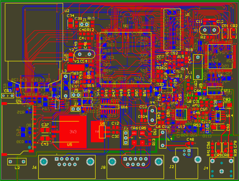Click the U7 IC footprint
Screen dimensions: 239x181
(57, 104)
